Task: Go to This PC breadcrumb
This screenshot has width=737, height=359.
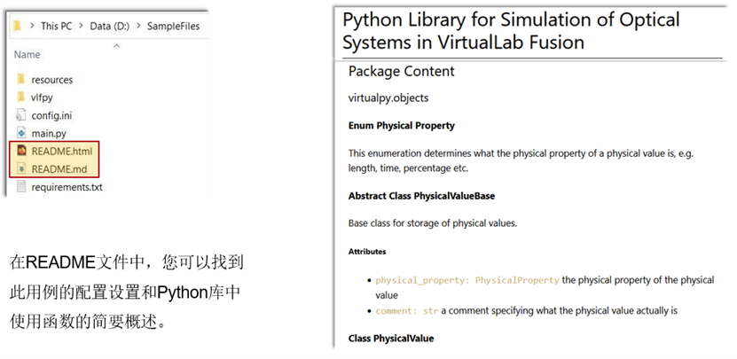Action: [57, 26]
